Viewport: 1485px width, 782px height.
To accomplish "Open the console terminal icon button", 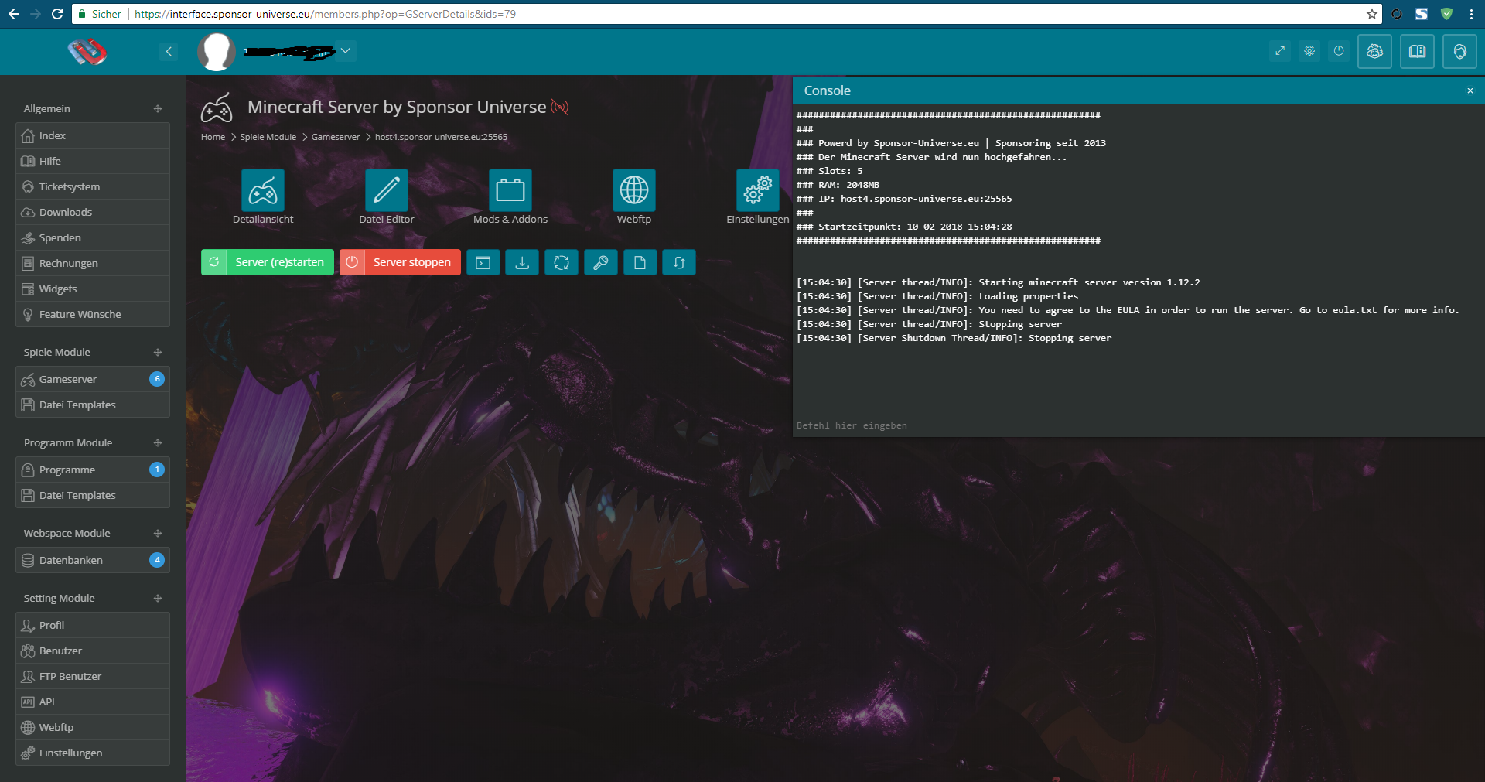I will coord(483,262).
